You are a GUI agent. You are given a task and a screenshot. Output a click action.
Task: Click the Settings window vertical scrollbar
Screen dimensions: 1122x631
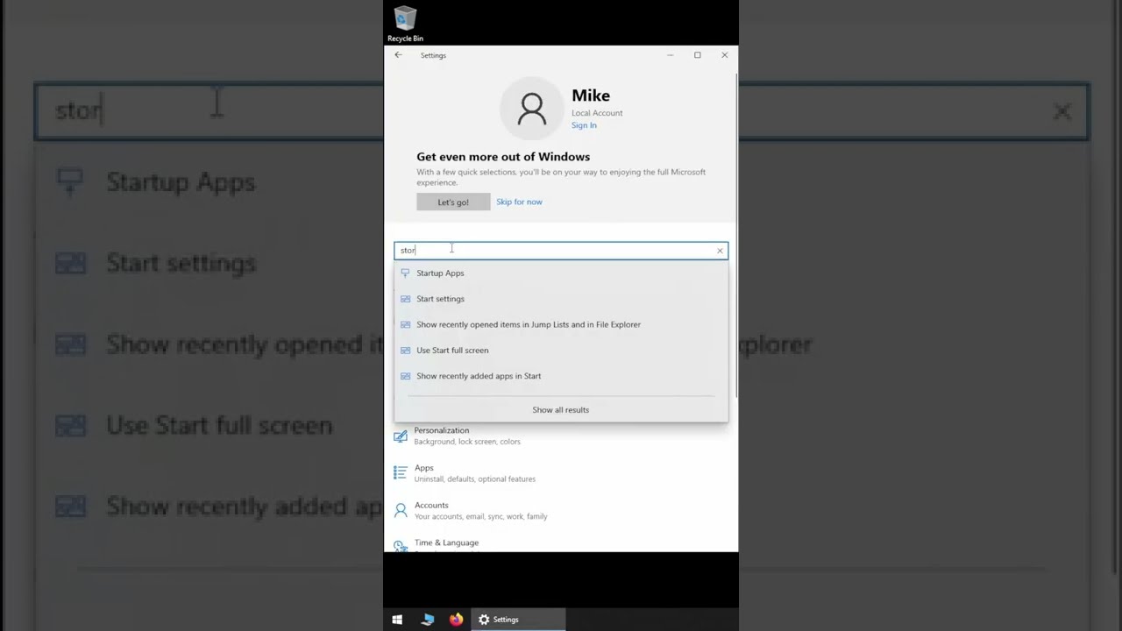tap(735, 237)
